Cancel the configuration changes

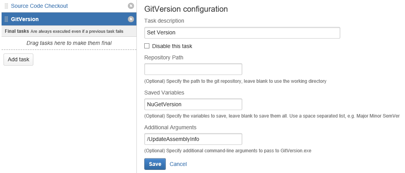(178, 164)
